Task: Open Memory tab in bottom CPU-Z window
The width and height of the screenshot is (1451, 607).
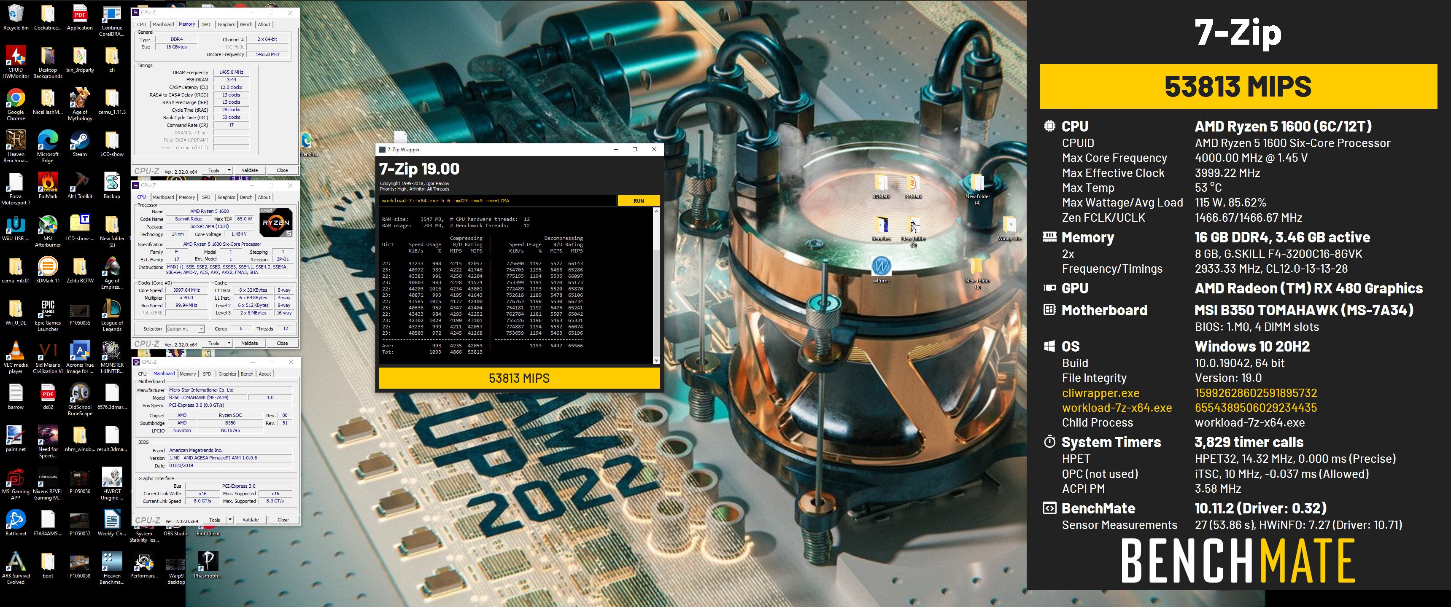Action: pos(188,374)
